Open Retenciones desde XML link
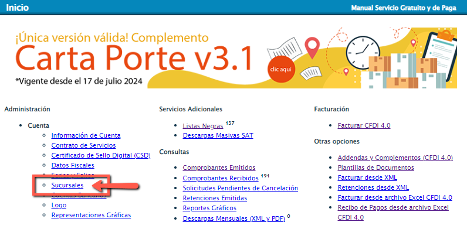 pos(373,187)
